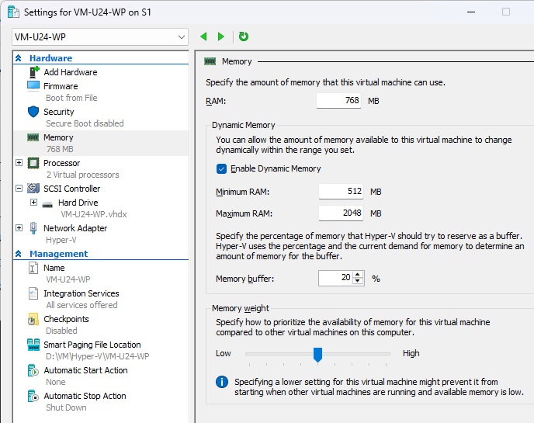The height and width of the screenshot is (423, 534).
Task: Open the VM-U24-WP virtual machine dropdown
Action: (x=100, y=36)
